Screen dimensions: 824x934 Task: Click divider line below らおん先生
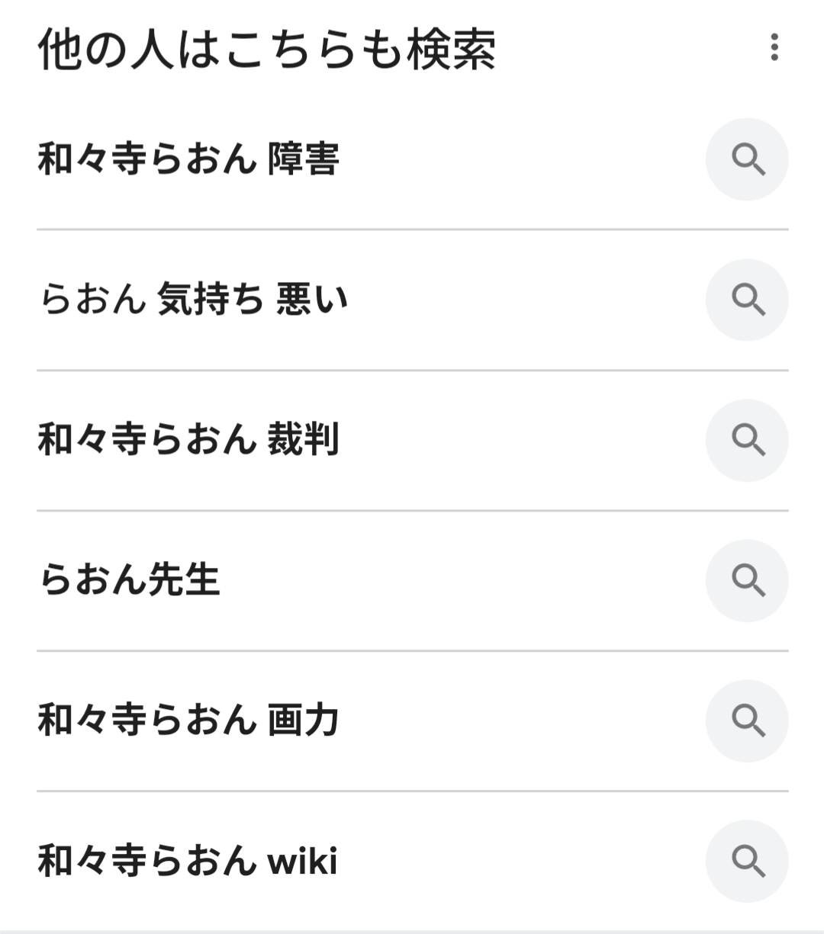(x=412, y=651)
